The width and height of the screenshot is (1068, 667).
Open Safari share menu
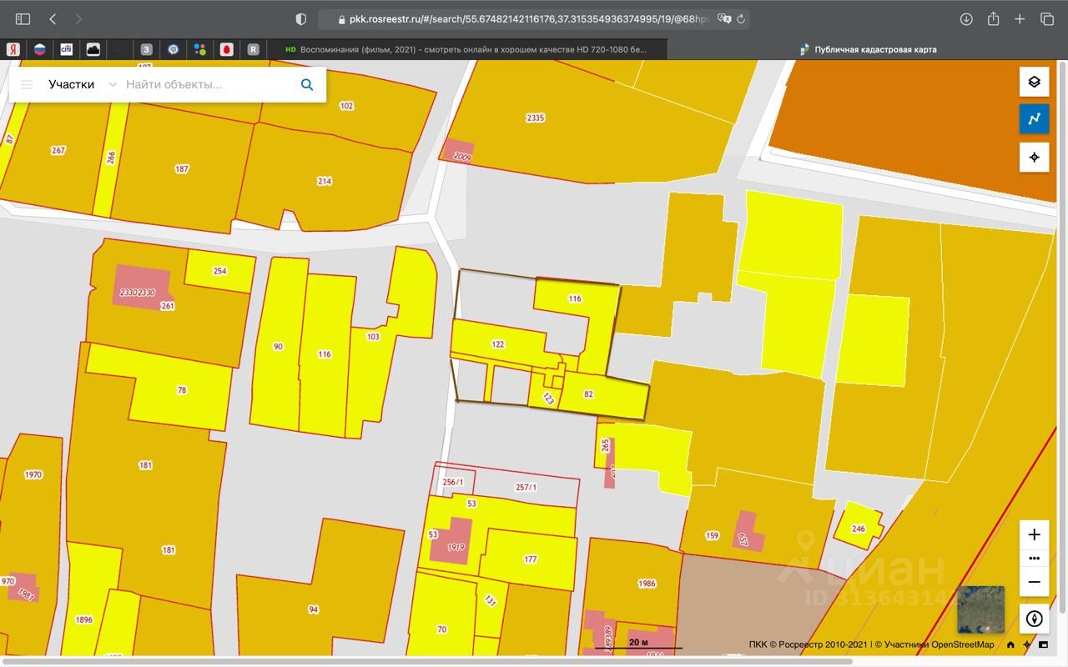(993, 18)
